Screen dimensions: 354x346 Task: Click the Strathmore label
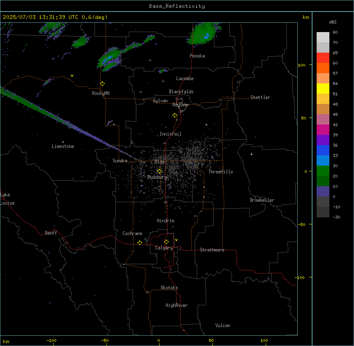212,250
